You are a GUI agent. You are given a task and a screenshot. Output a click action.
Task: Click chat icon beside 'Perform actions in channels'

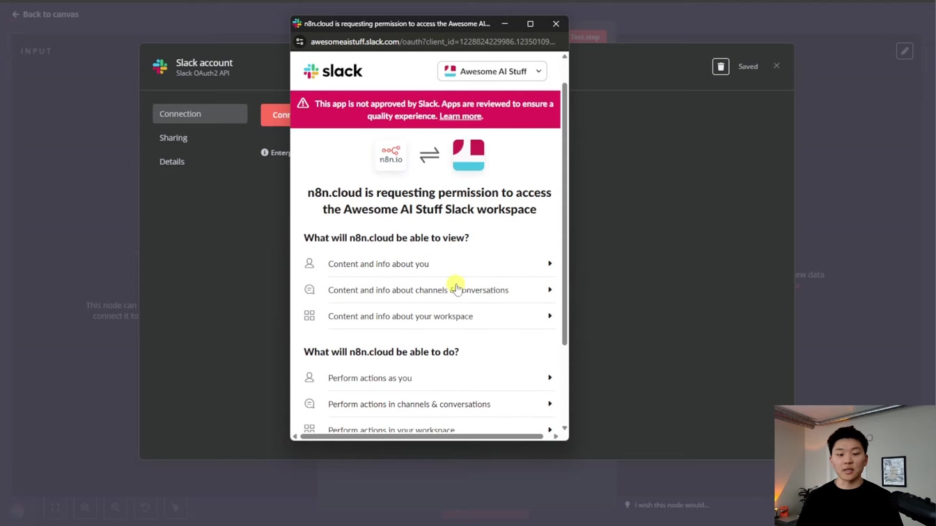click(x=309, y=404)
